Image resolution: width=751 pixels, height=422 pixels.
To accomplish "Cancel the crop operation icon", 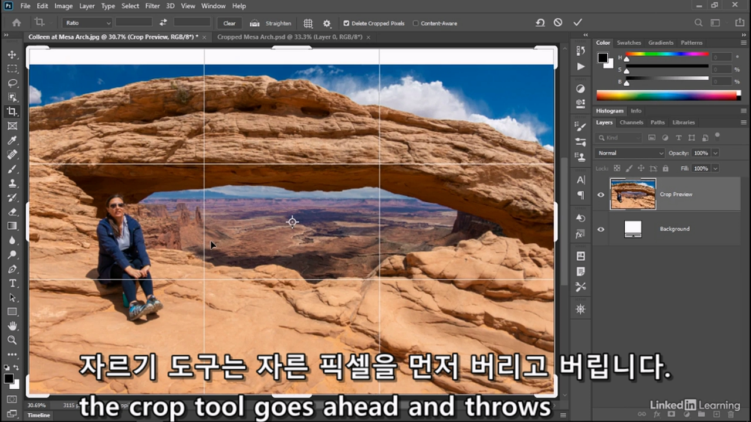I will [558, 22].
